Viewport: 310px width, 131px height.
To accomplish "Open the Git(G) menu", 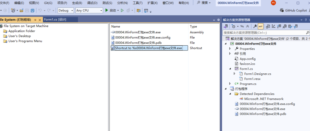I will point(48,3).
